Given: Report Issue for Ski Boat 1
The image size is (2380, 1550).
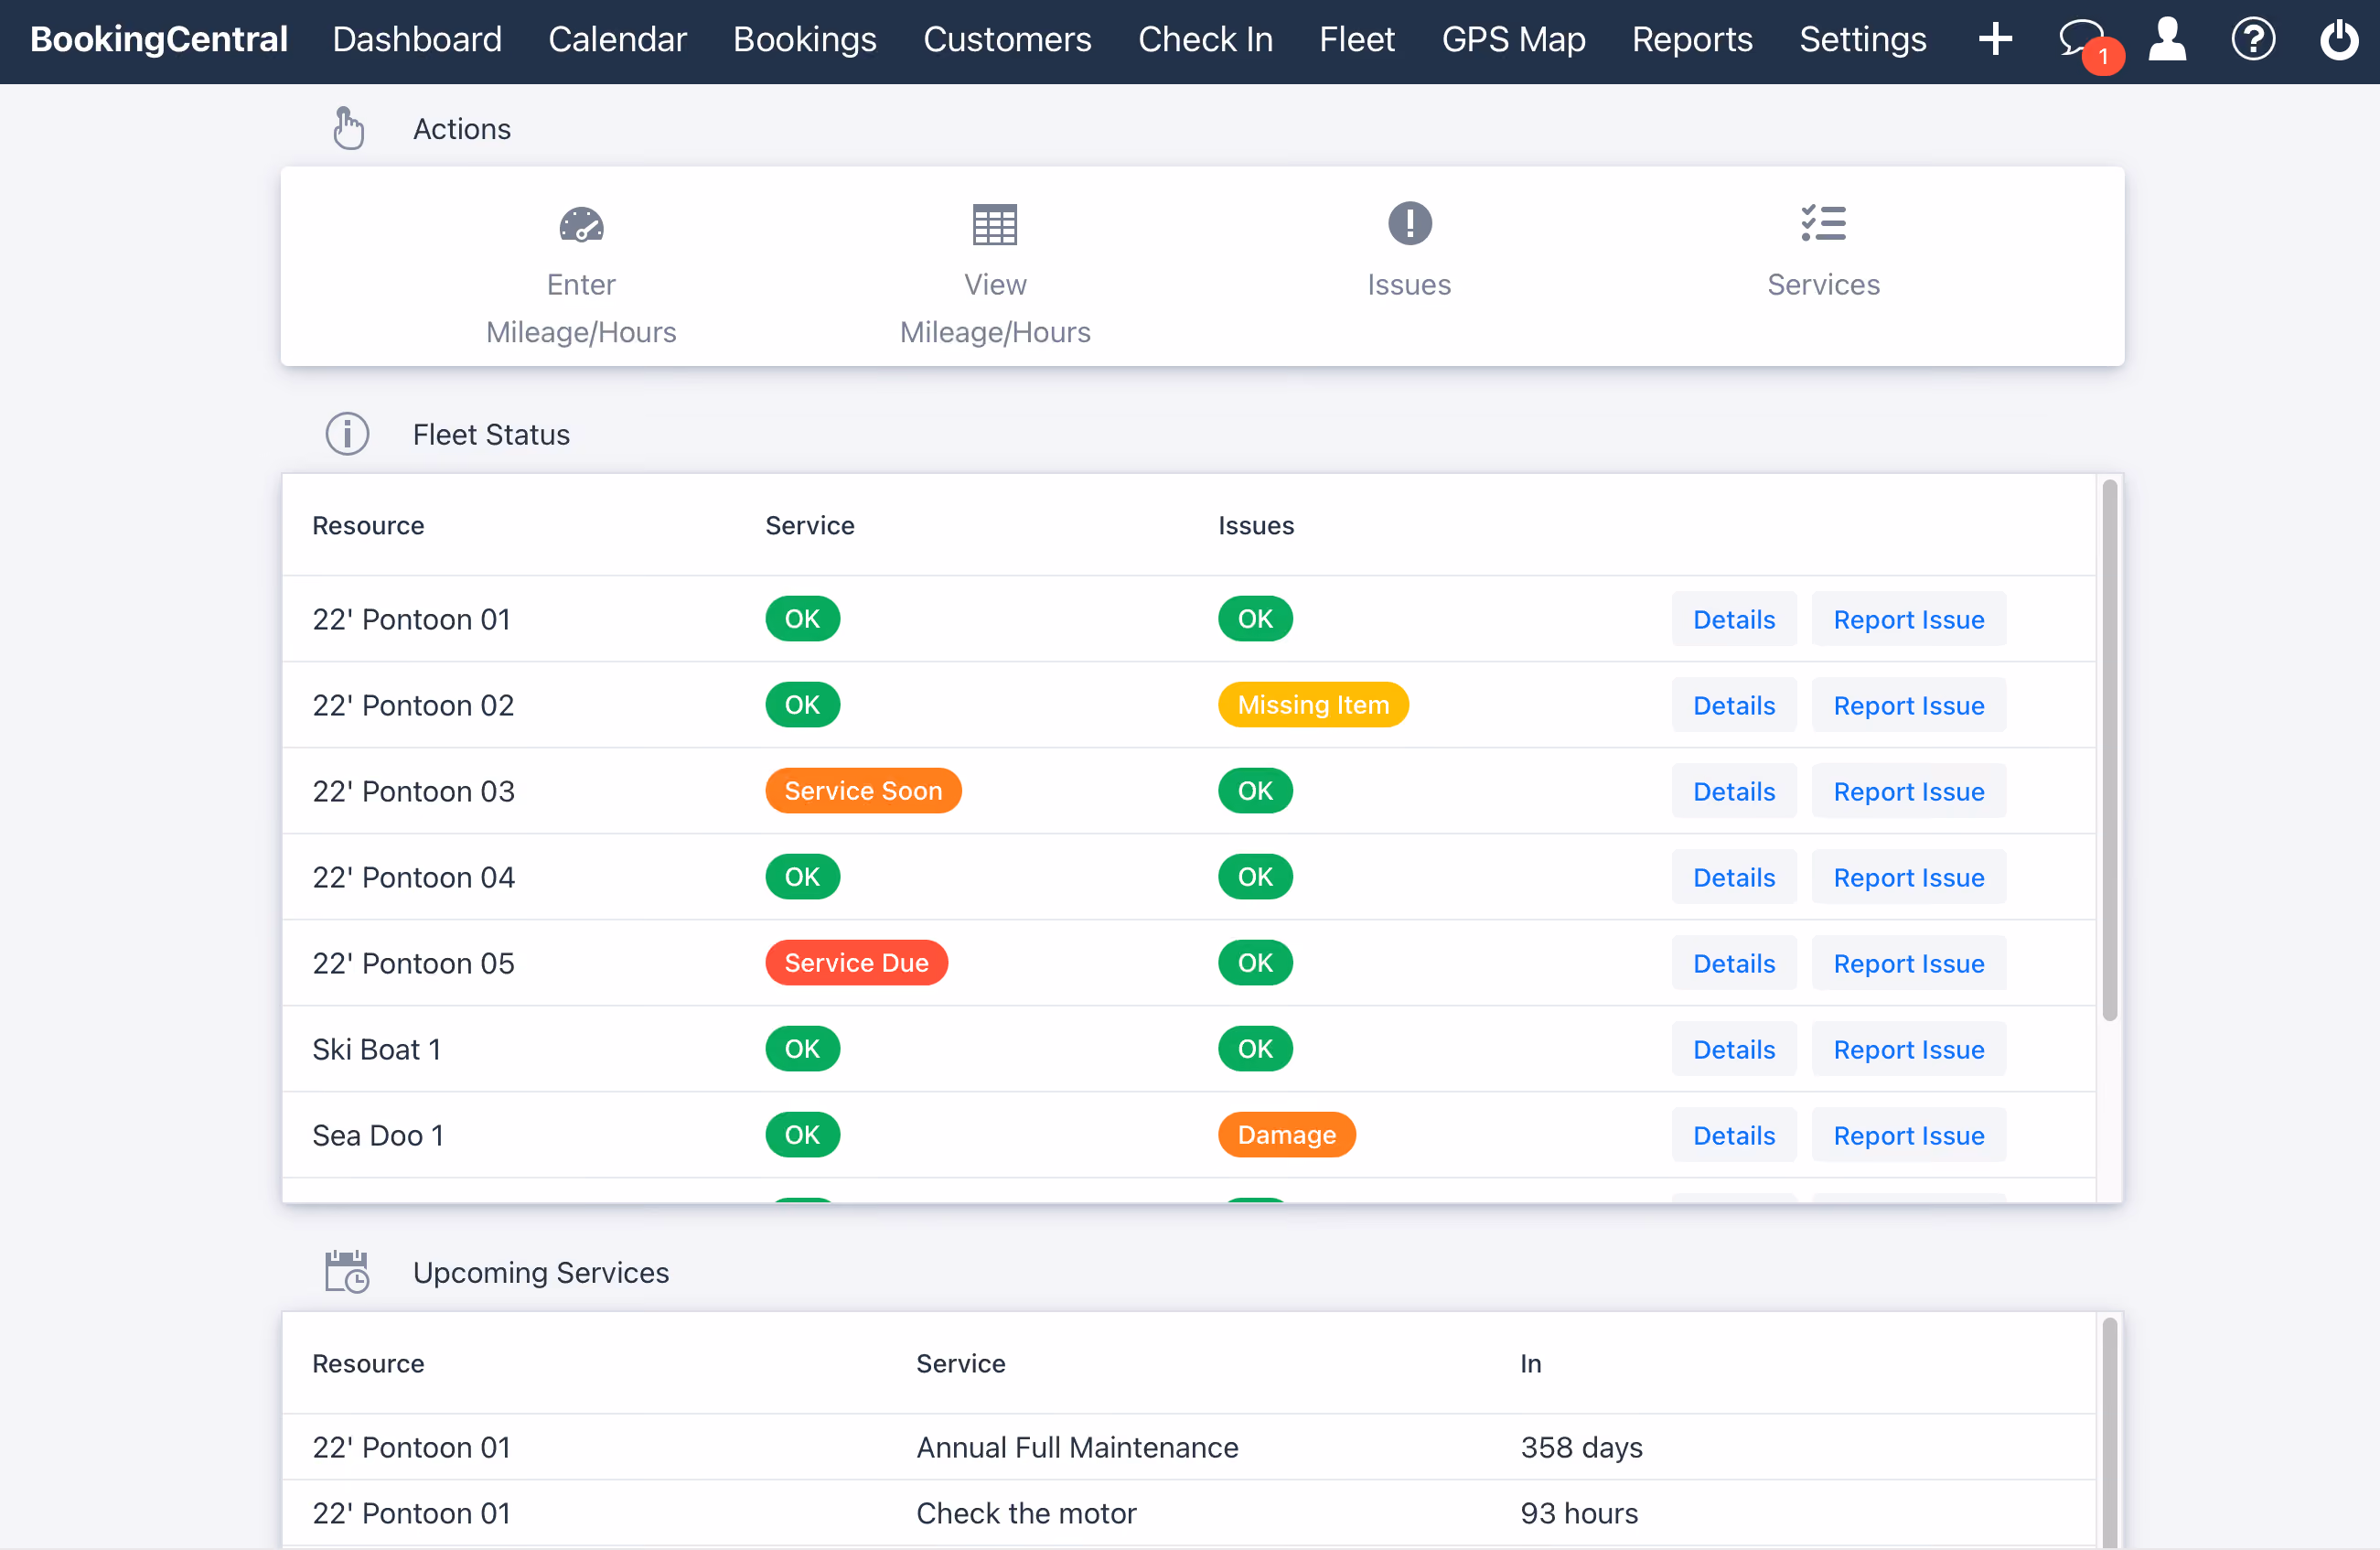Looking at the screenshot, I should tap(1907, 1049).
